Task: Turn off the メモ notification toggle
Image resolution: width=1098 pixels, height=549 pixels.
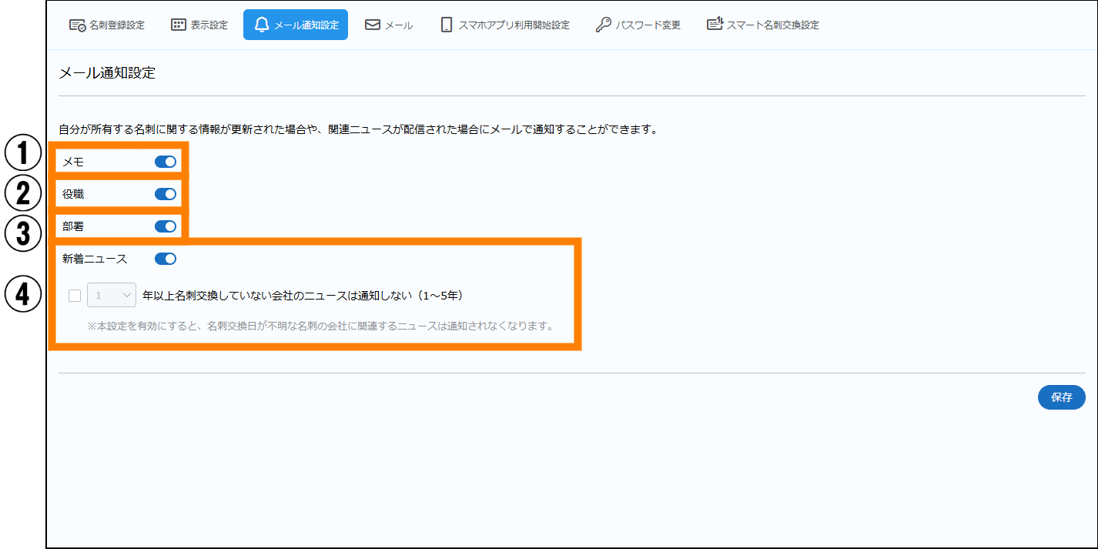Action: pos(166,162)
